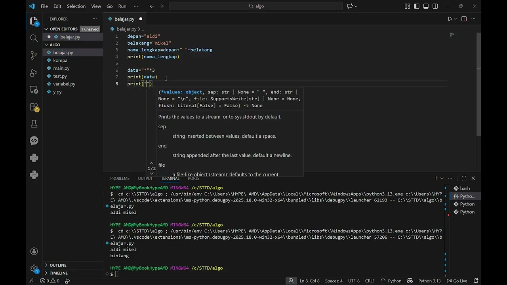Close the terminal panel

(x=473, y=178)
